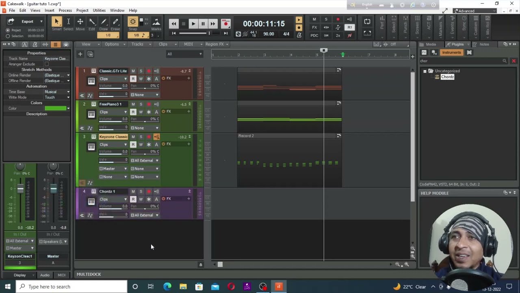Mute the Classic.GTr Lite track

pyautogui.click(x=133, y=71)
